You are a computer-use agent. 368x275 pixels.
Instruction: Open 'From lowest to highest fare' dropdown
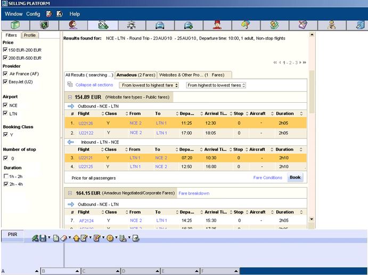click(149, 85)
